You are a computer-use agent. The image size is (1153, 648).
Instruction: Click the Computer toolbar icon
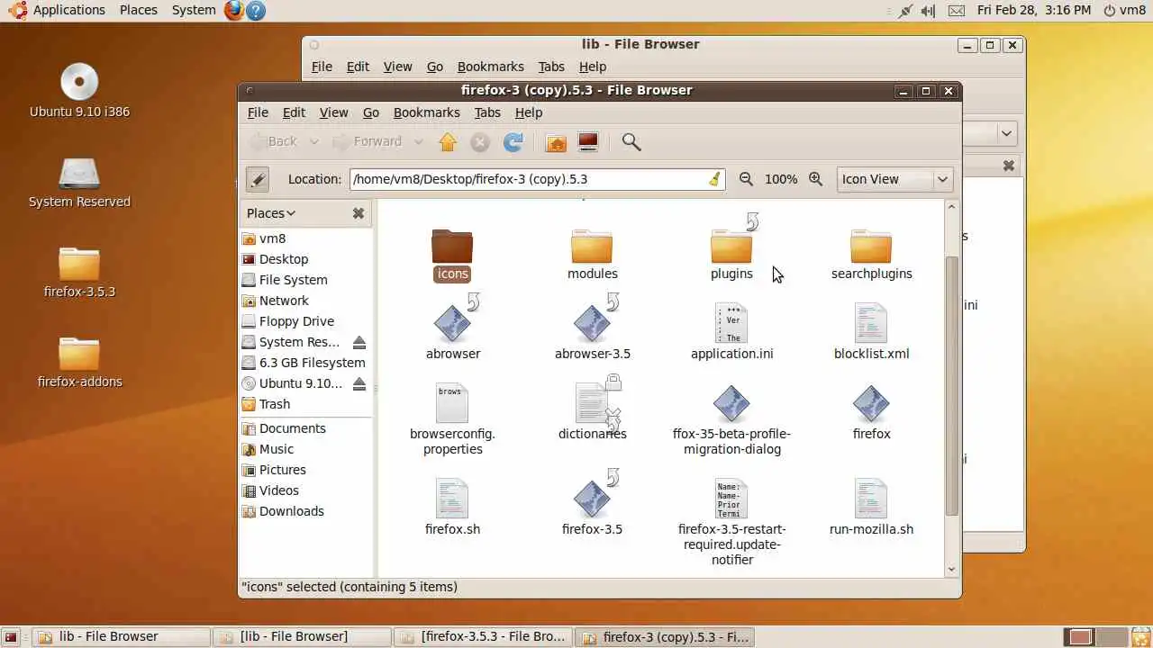[x=588, y=141]
